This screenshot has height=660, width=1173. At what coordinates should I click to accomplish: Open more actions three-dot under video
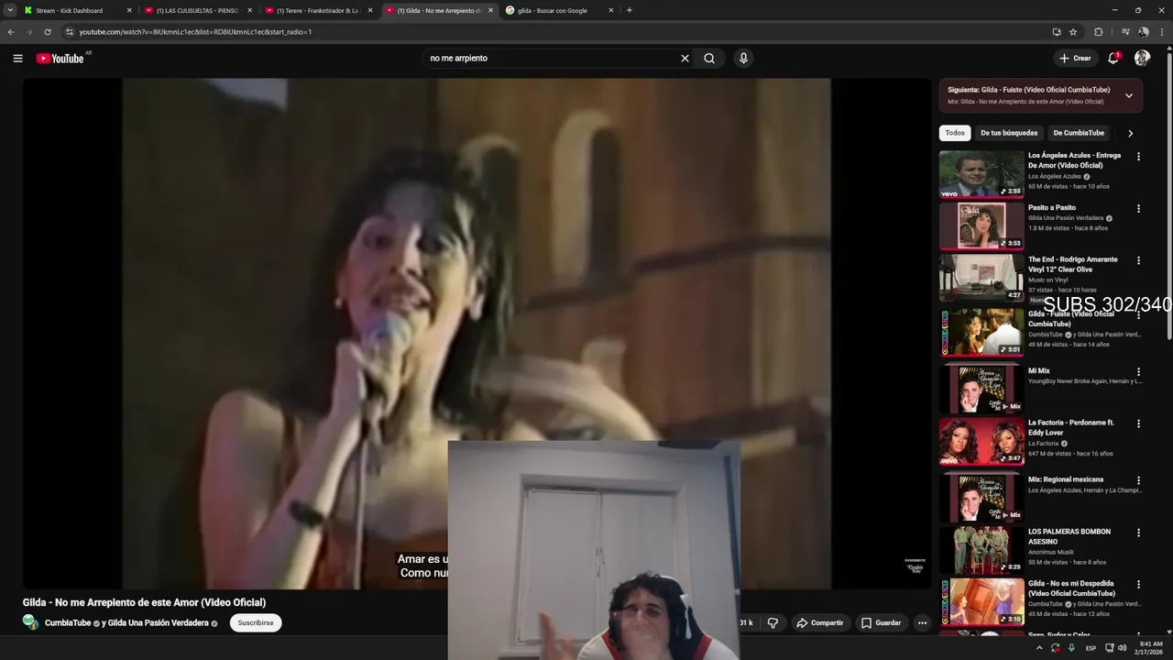pos(922,623)
